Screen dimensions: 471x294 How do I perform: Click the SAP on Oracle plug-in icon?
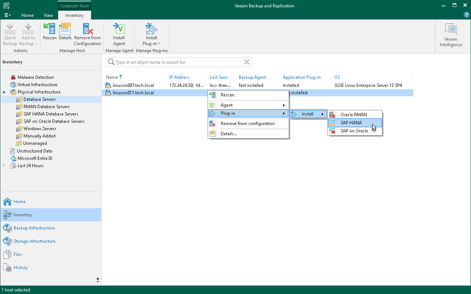[332, 131]
